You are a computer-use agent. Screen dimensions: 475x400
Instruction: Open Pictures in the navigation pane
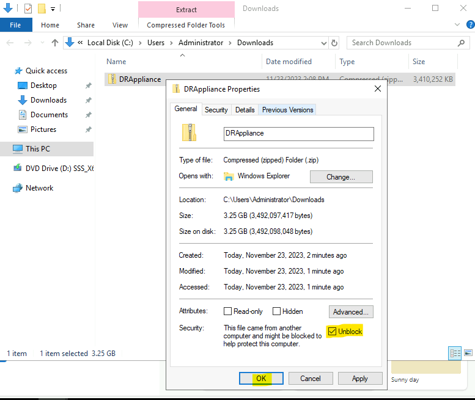click(x=43, y=129)
